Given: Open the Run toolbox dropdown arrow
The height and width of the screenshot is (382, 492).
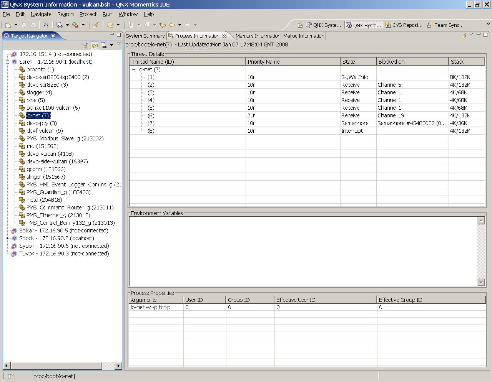Looking at the screenshot, I should (83, 25).
